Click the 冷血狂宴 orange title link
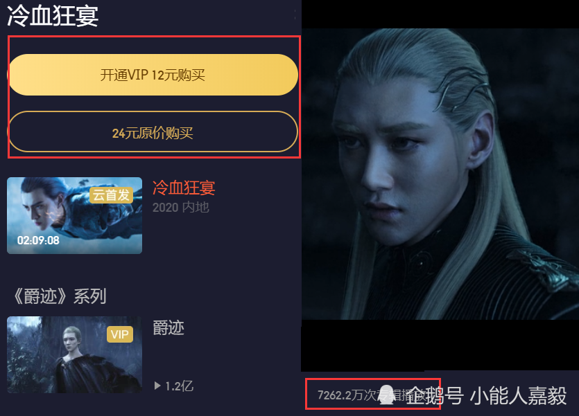The width and height of the screenshot is (579, 416). (x=184, y=188)
